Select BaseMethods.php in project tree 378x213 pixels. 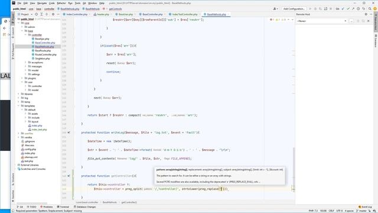tap(44, 47)
